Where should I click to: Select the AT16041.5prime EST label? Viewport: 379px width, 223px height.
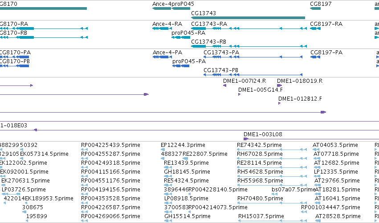pyautogui.click(x=337, y=199)
